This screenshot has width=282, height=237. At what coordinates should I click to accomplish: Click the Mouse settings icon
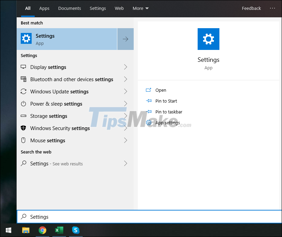(23, 140)
